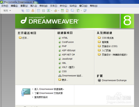The height and width of the screenshot is (107, 139).
Task: Open the 帮助(H) menu
Action: [94, 6]
